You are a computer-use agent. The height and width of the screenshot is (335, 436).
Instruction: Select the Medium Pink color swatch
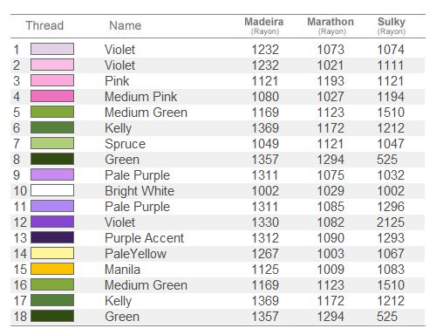52,96
